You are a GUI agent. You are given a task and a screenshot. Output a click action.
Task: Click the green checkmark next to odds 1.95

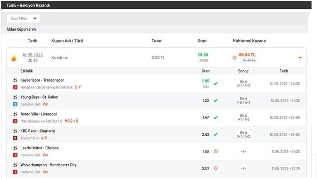coord(216,83)
